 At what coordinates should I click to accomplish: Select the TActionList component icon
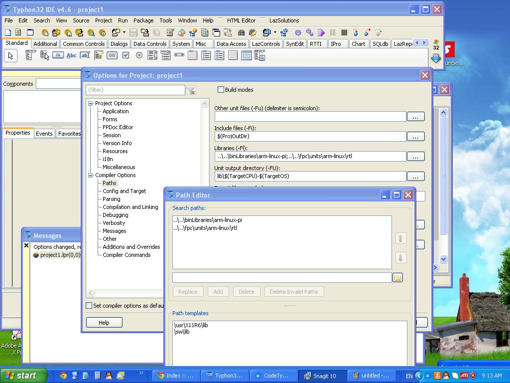pyautogui.click(x=260, y=55)
